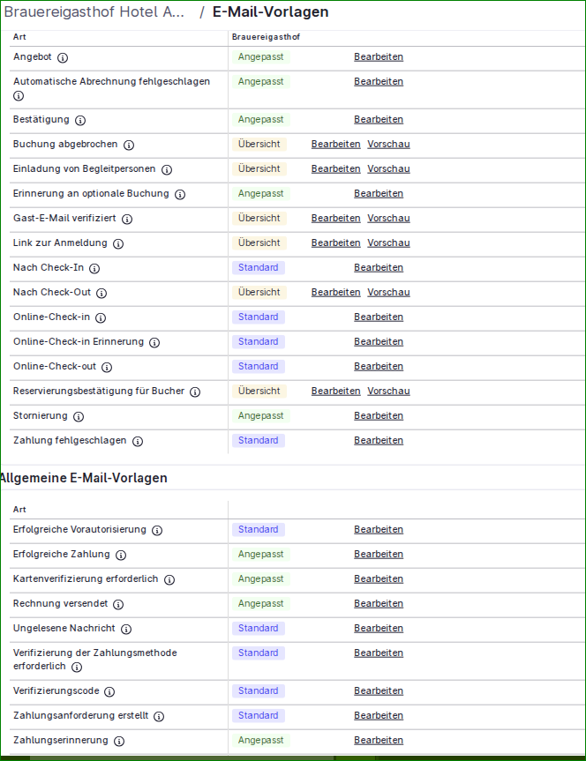The image size is (586, 761).
Task: Show info for Online-Check-out
Action: 107,368
